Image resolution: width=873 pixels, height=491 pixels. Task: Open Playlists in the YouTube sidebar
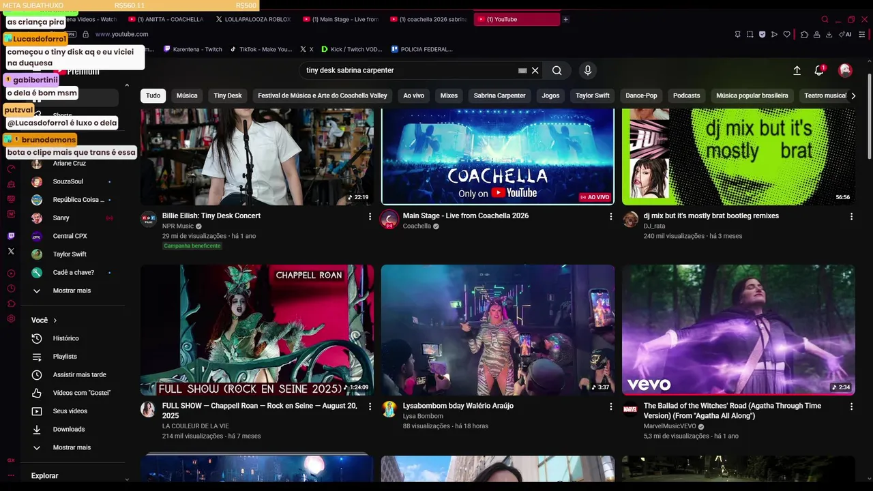[65, 357]
